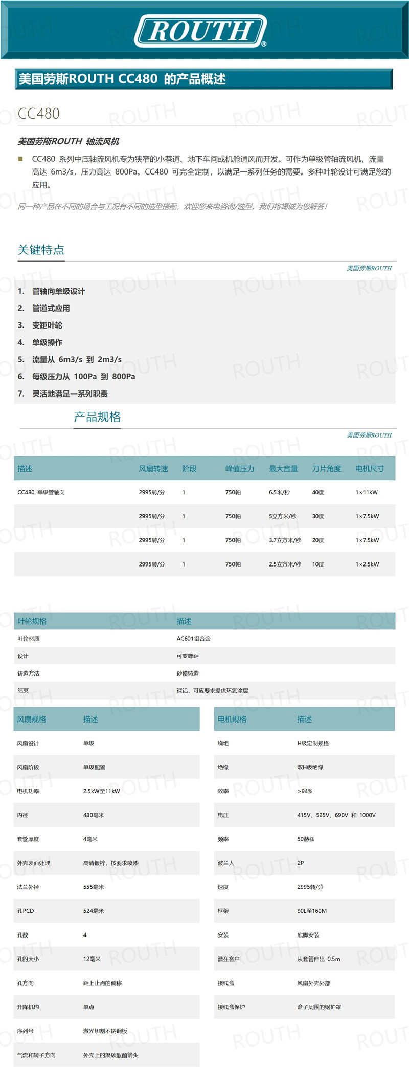This screenshot has height=1067, width=409.
Task: Select the efficiency value ">94%"
Action: [x=305, y=791]
